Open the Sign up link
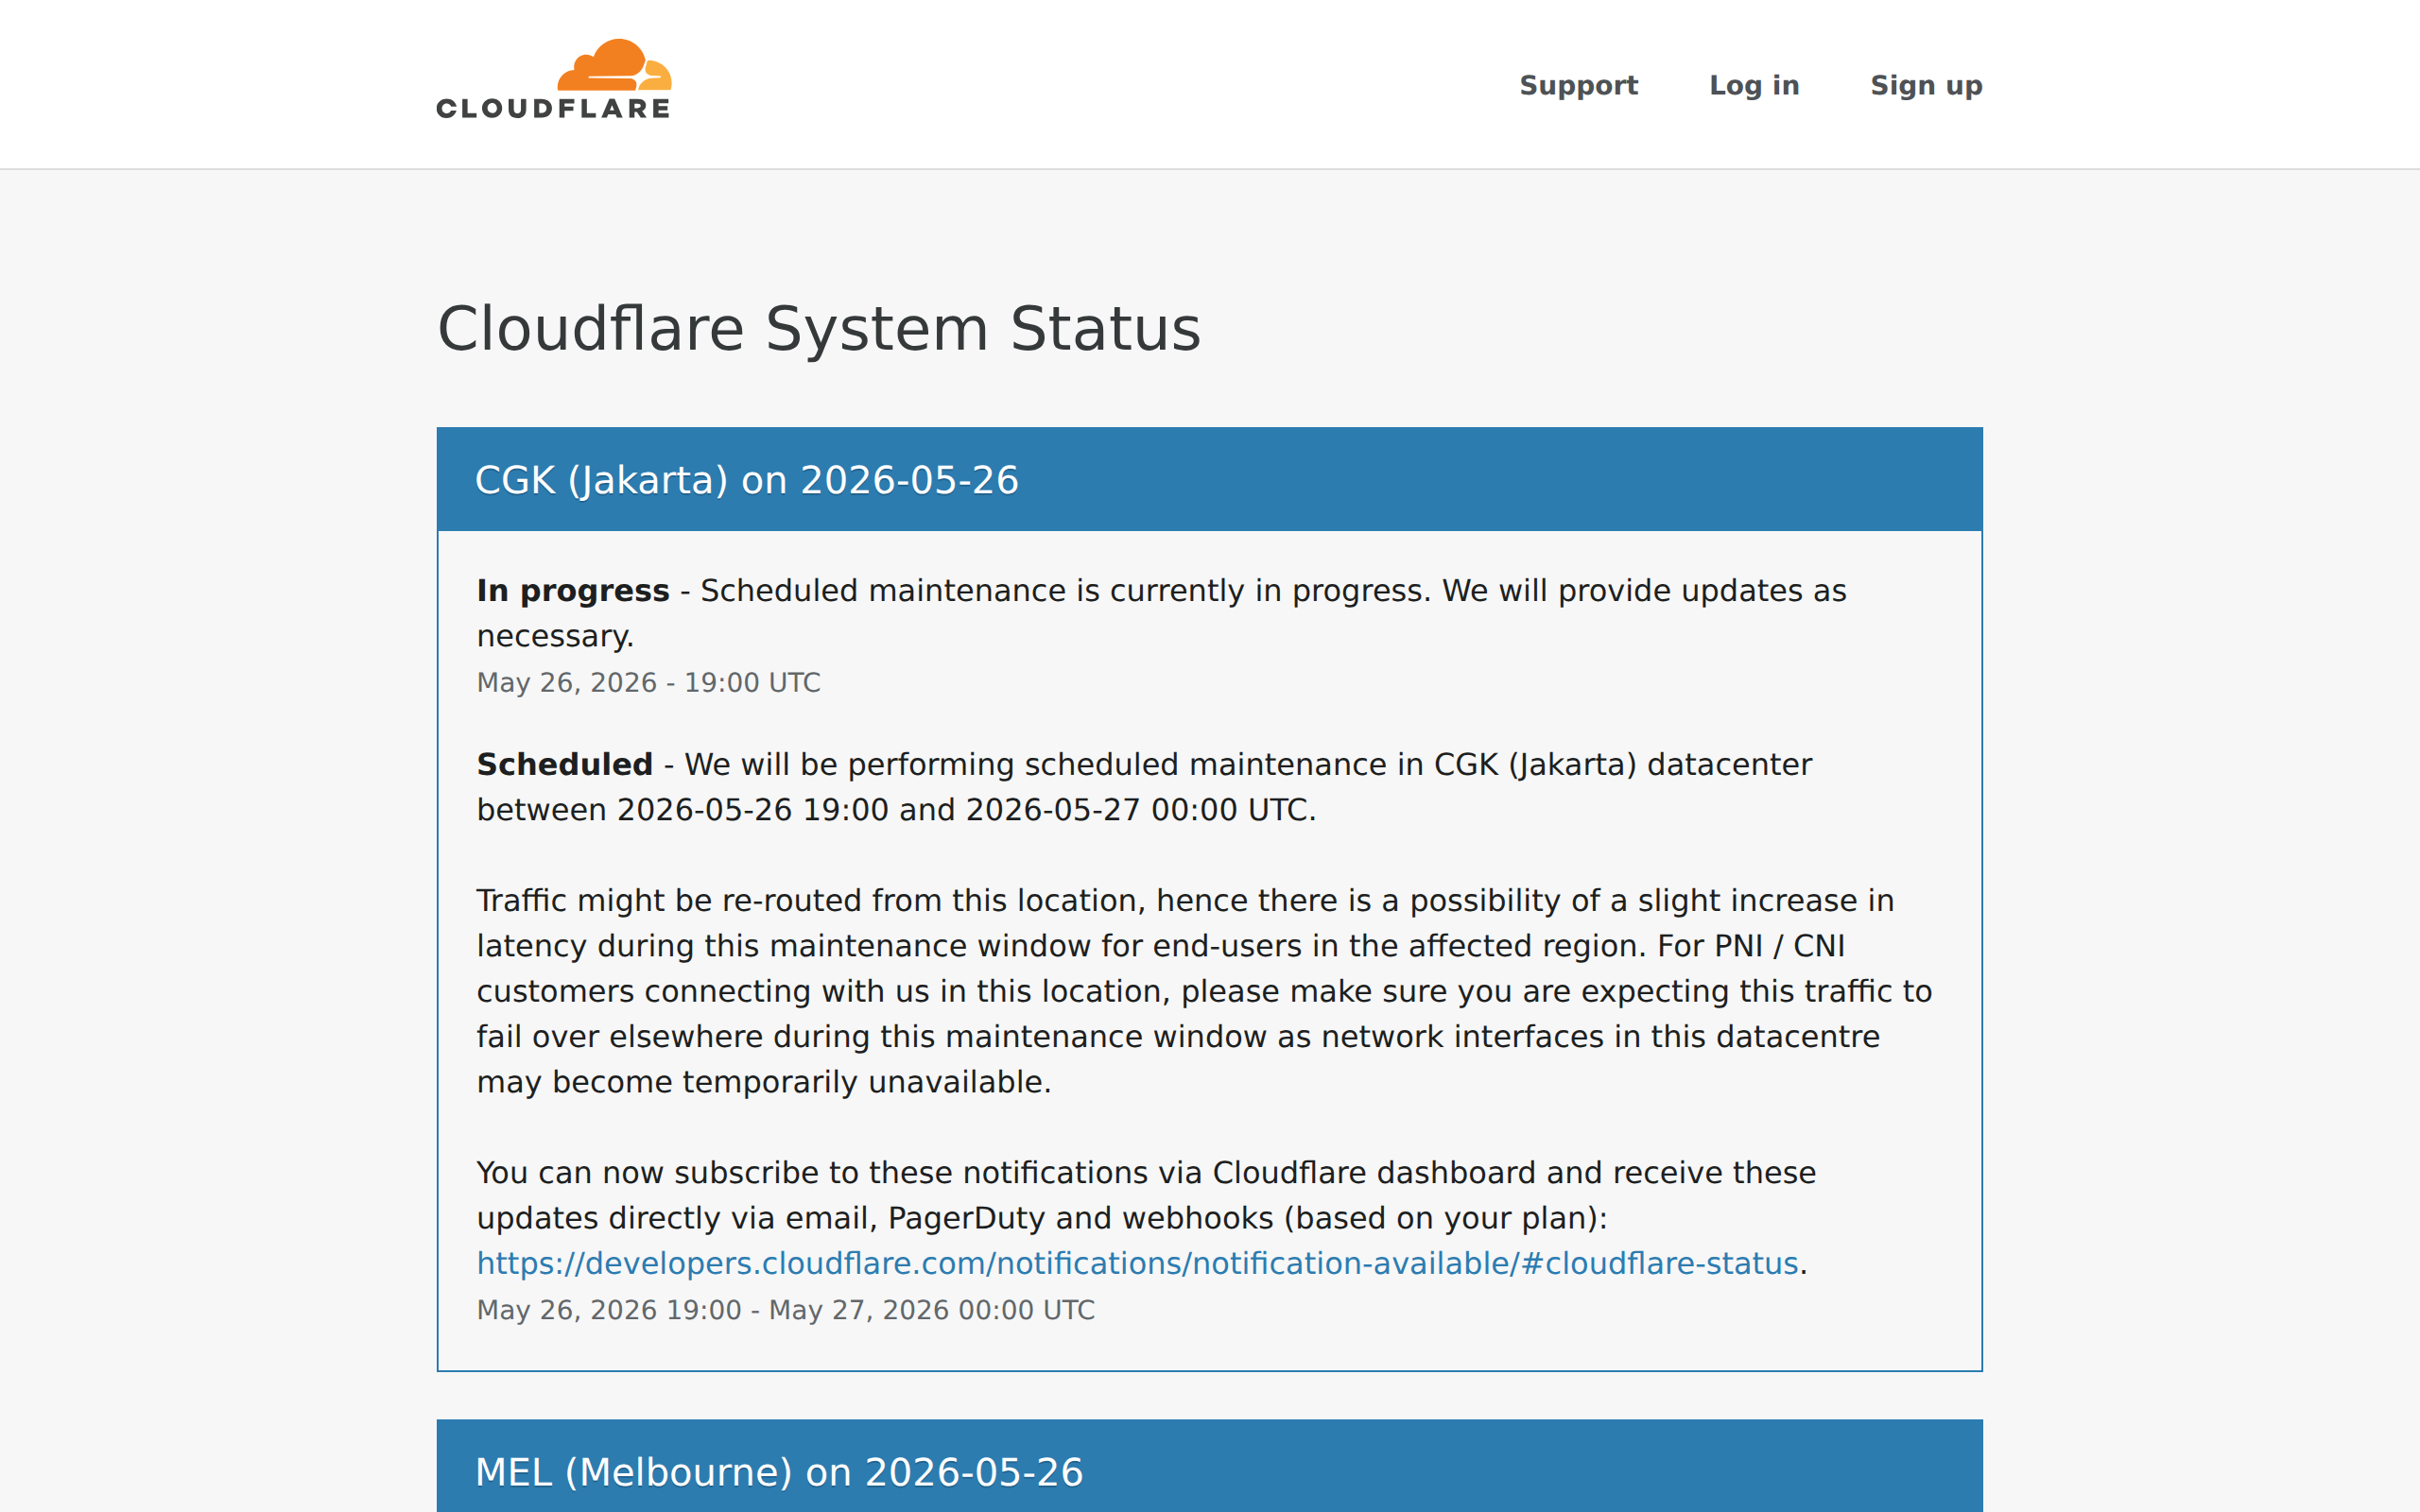 (1926, 85)
